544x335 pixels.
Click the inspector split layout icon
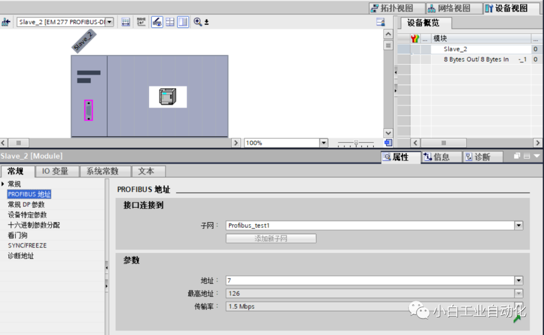pos(527,156)
